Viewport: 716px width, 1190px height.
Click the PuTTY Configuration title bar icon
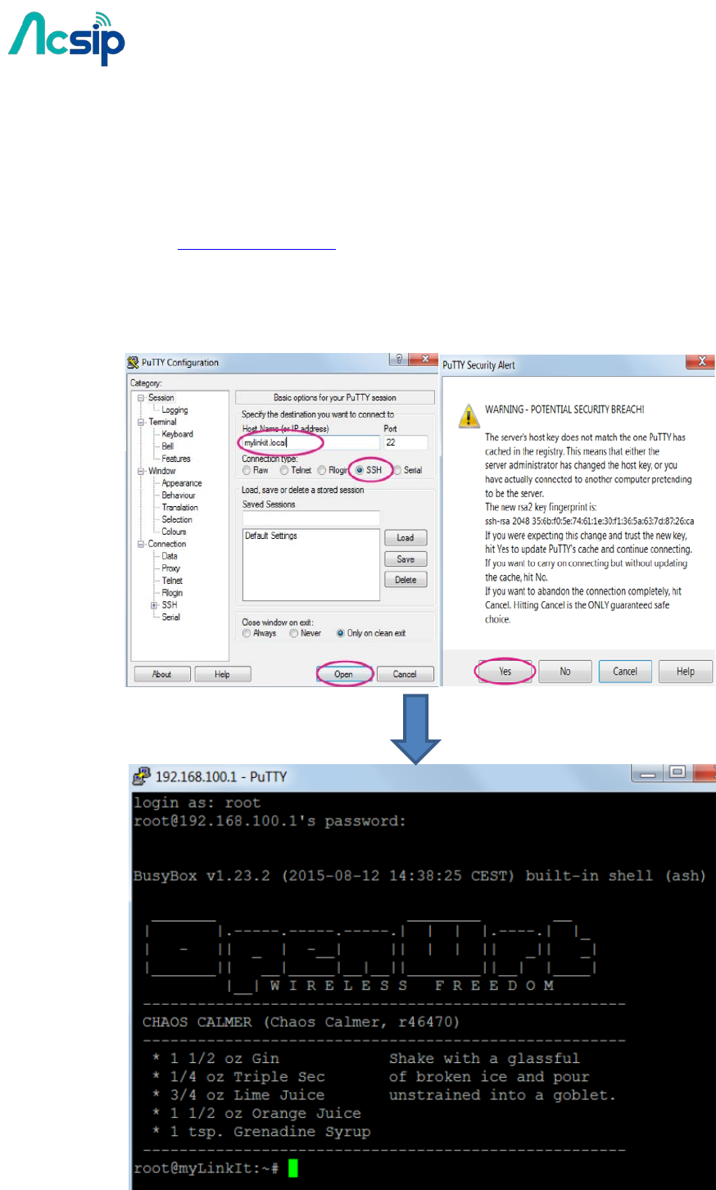tap(133, 362)
